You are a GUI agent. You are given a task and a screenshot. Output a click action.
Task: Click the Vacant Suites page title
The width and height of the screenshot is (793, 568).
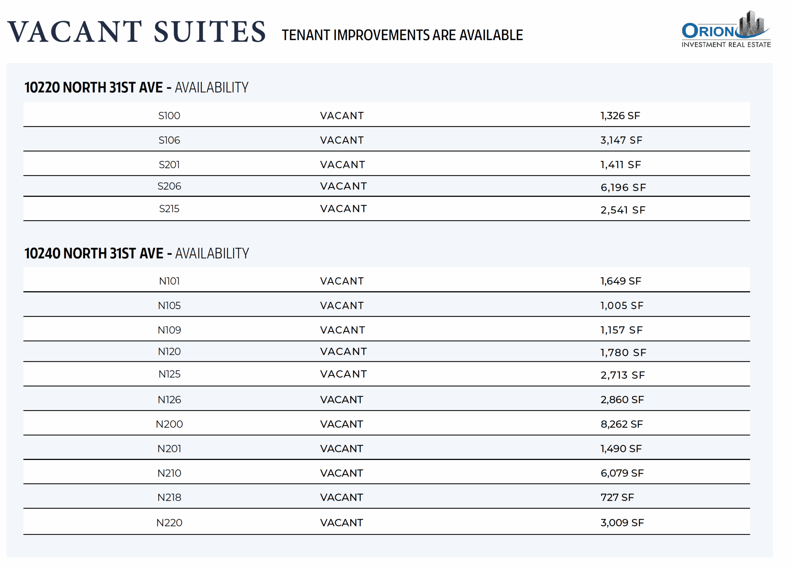pos(136,32)
